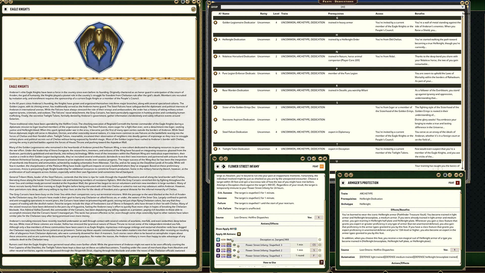Toggle visibility eye for Stupefied: 2 effect
This screenshot has width=485, height=273.
coord(234,250)
